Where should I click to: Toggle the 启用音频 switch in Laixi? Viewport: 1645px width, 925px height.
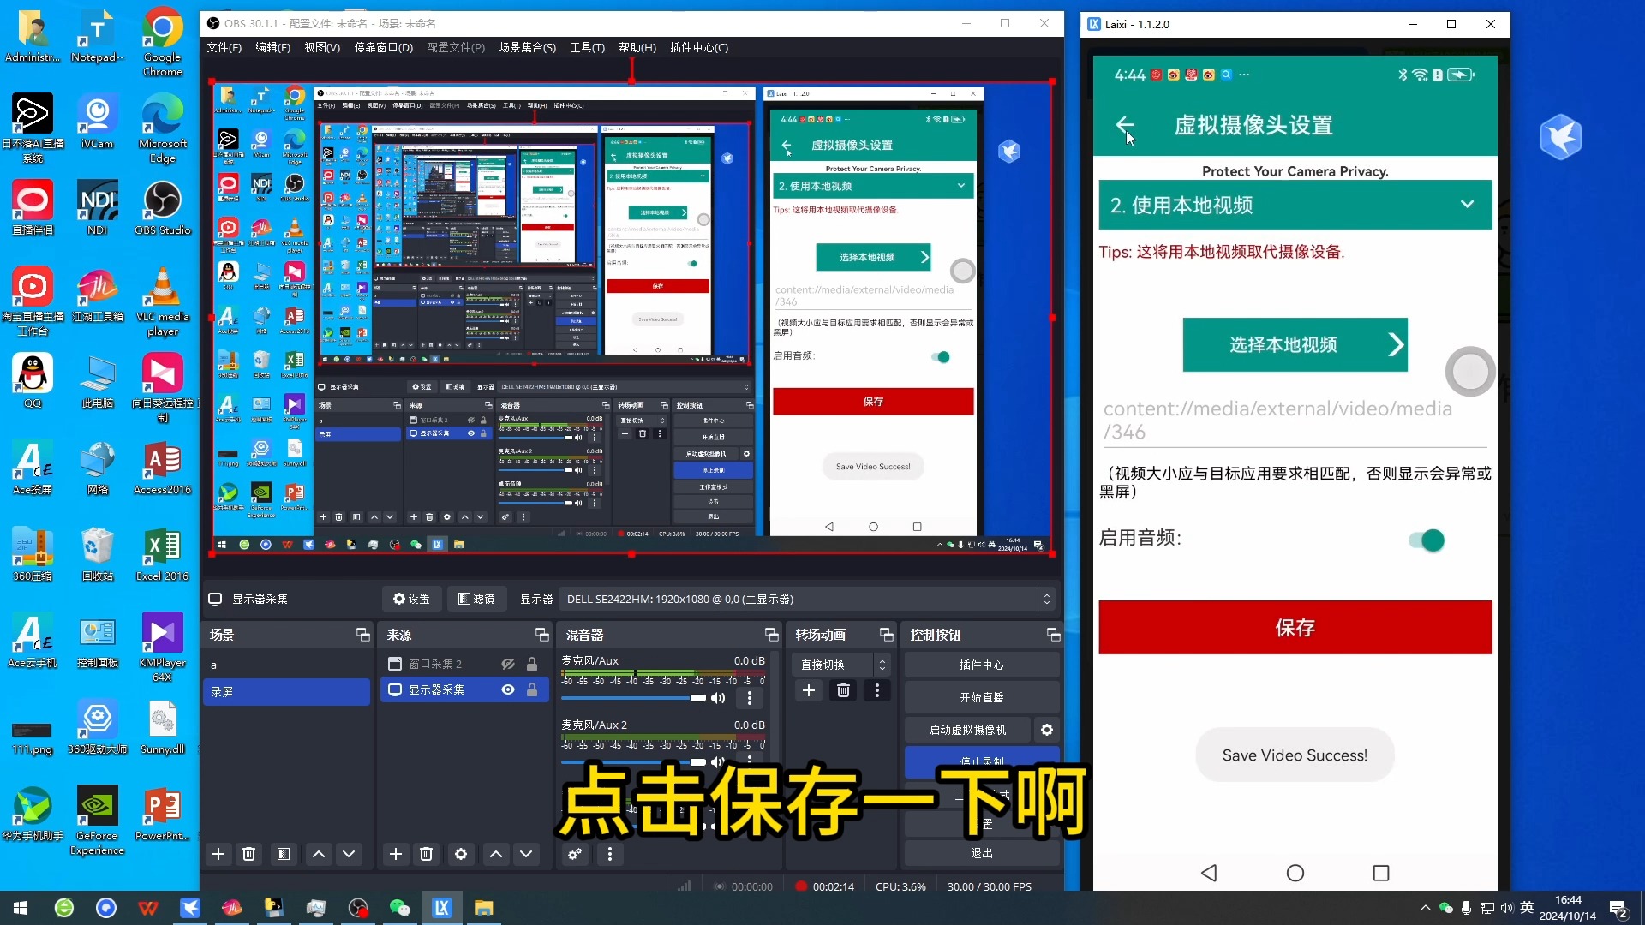pos(1428,539)
